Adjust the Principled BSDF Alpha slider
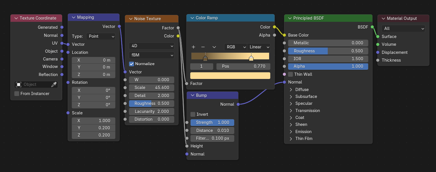 [x=328, y=66]
